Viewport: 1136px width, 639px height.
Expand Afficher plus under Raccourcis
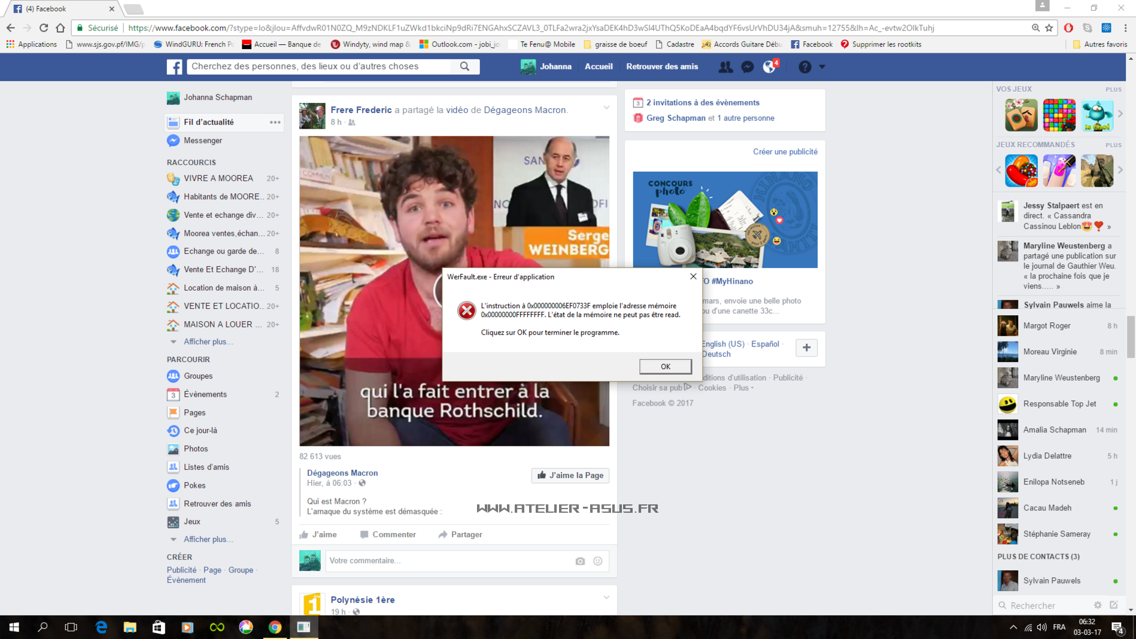tap(208, 342)
